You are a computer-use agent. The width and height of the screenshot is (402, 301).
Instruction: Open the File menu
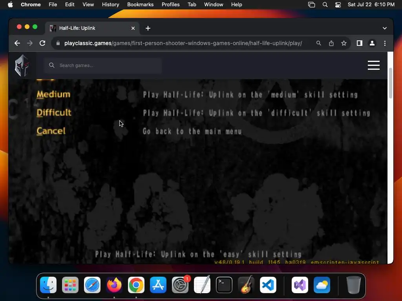click(53, 5)
